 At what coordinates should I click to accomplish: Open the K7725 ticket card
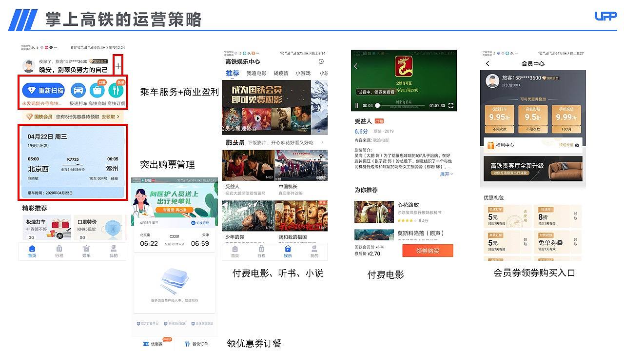pos(73,162)
